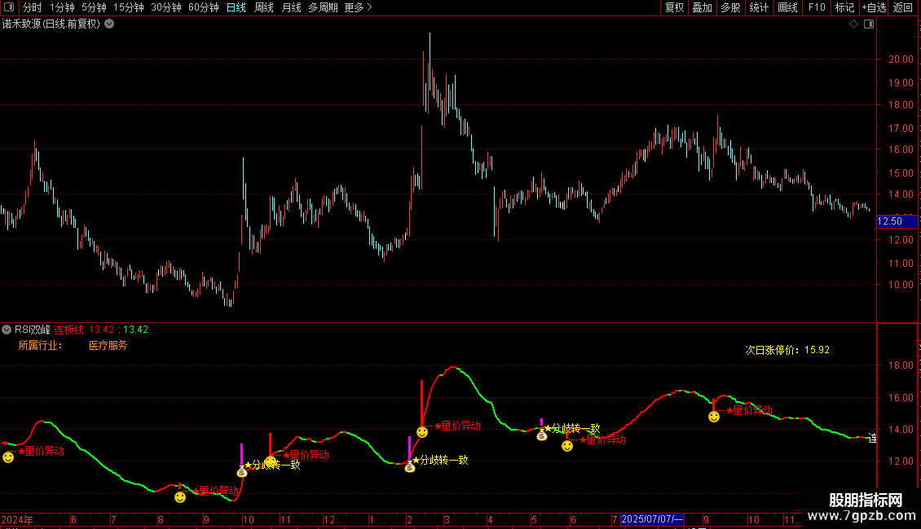Click the 18.00 label on indicator axis
This screenshot has height=529, width=921.
(x=901, y=365)
